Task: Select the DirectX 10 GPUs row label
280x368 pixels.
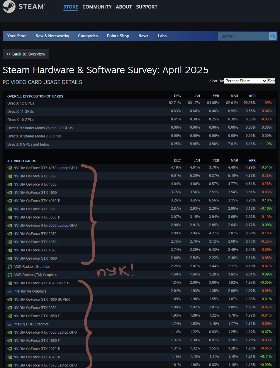Action: [x=21, y=120]
